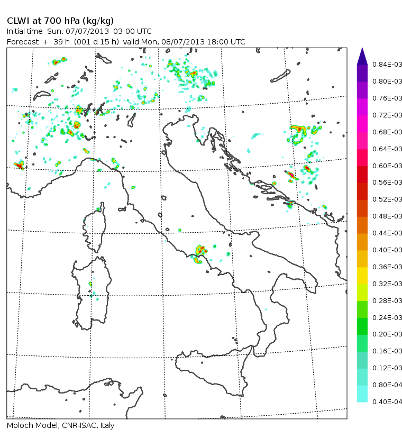402x438 pixels.
Task: Click the red swatch between 0.56E-03 and 0.60E-03
Action: [362, 175]
